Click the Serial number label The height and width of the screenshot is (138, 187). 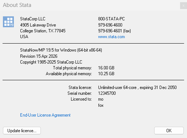point(80,93)
